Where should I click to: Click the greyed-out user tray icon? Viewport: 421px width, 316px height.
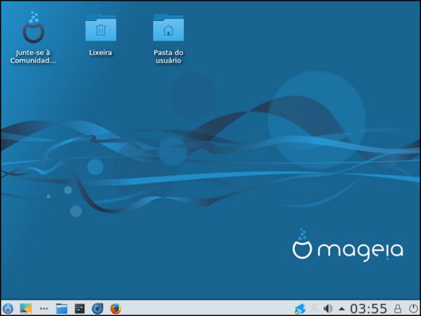click(x=314, y=308)
